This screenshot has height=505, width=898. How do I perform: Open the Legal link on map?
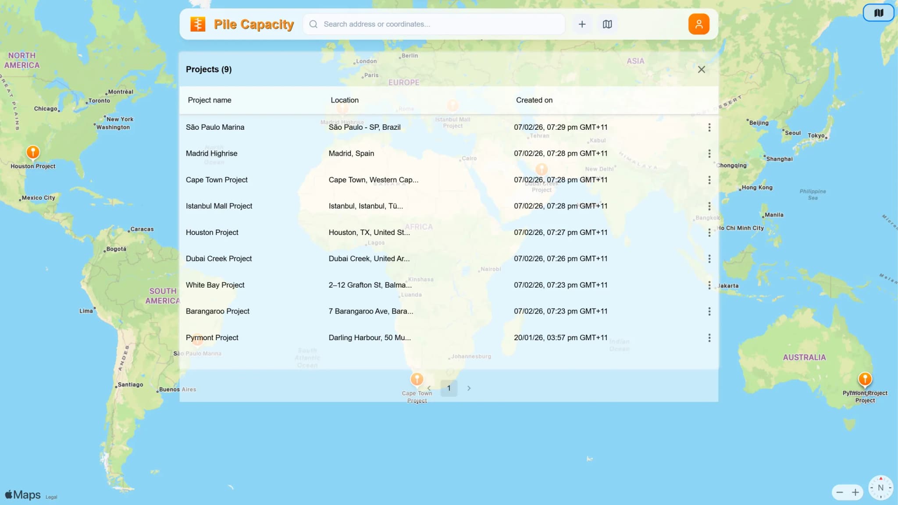click(51, 497)
